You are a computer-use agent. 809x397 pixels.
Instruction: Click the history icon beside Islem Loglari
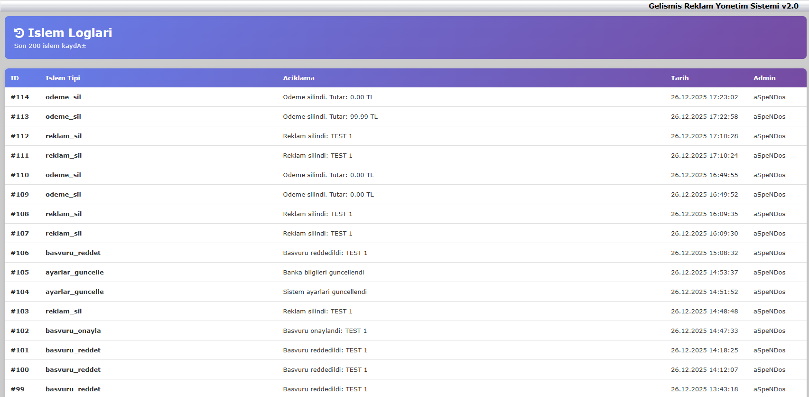(x=19, y=33)
